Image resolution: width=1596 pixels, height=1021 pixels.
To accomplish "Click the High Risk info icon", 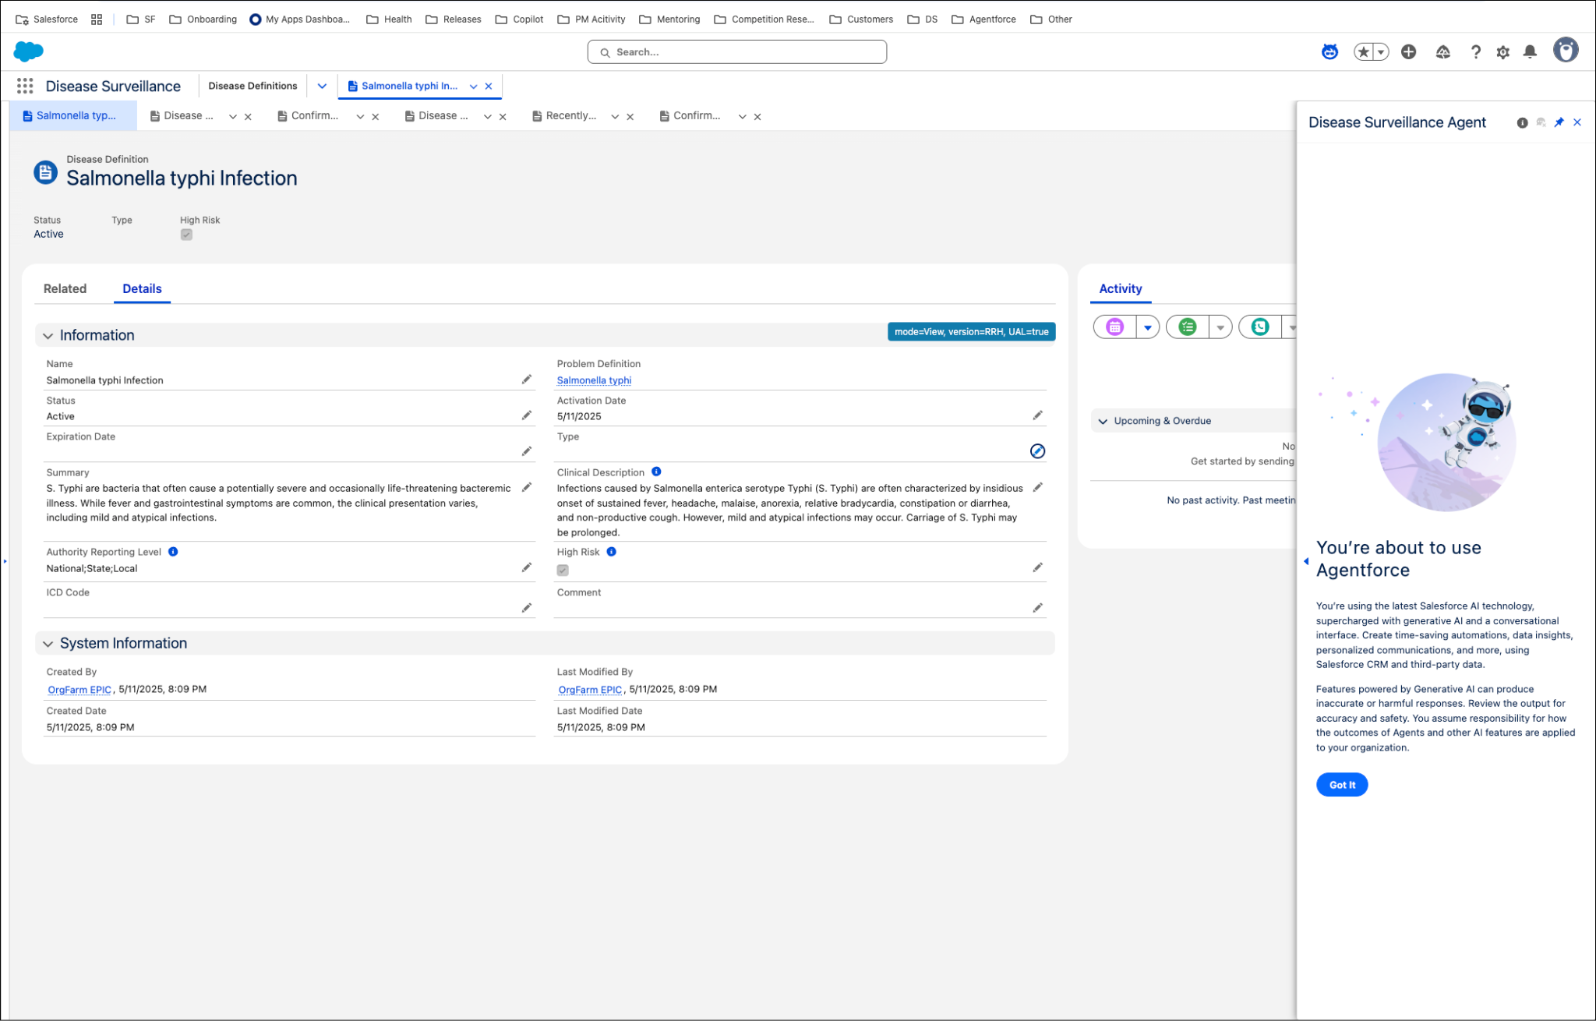I will tap(612, 551).
